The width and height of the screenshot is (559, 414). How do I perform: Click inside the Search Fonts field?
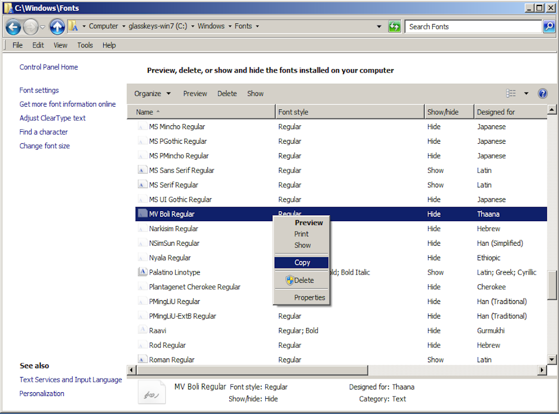(x=472, y=27)
